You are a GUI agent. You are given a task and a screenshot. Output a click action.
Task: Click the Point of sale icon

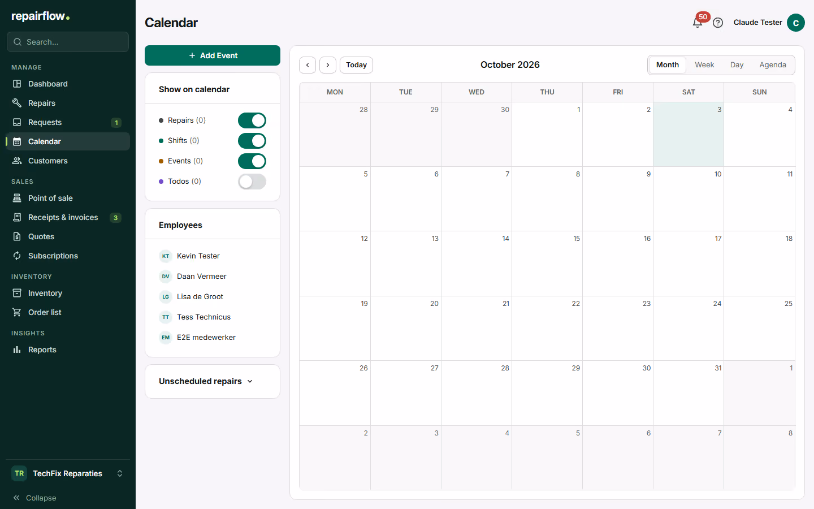[x=17, y=198]
